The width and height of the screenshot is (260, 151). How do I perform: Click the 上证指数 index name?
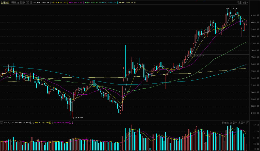click(x=5, y=3)
